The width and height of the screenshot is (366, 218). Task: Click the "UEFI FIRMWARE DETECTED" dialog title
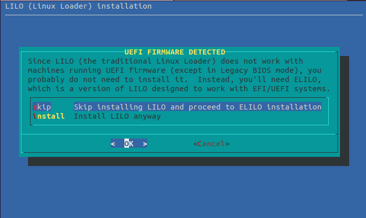[x=175, y=52]
